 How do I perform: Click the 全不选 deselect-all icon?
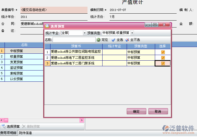pos(127,40)
